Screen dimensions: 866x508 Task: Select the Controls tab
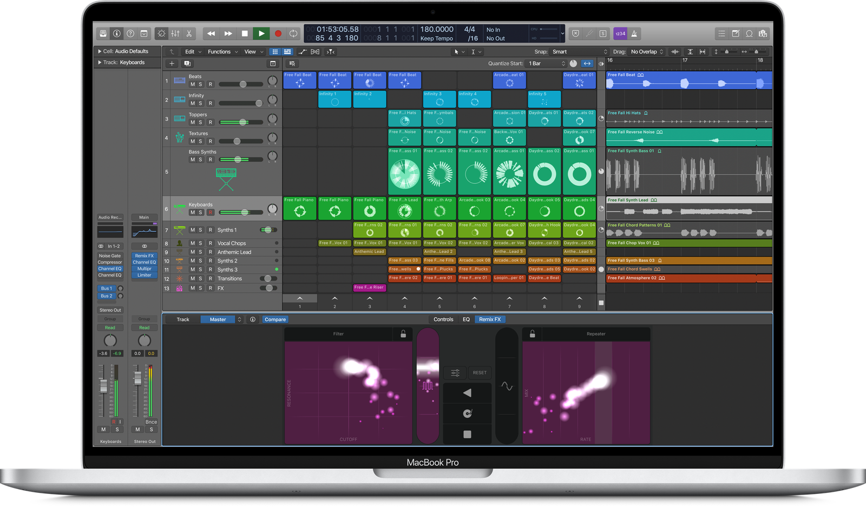pyautogui.click(x=443, y=320)
